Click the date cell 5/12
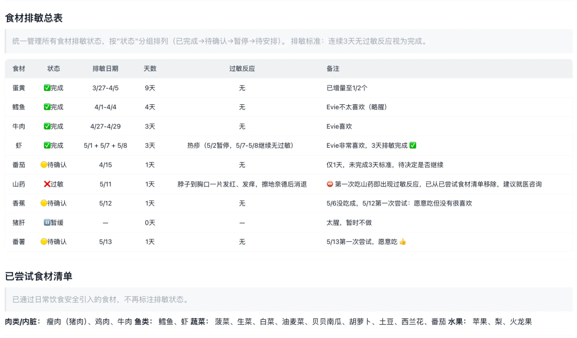 click(x=105, y=203)
